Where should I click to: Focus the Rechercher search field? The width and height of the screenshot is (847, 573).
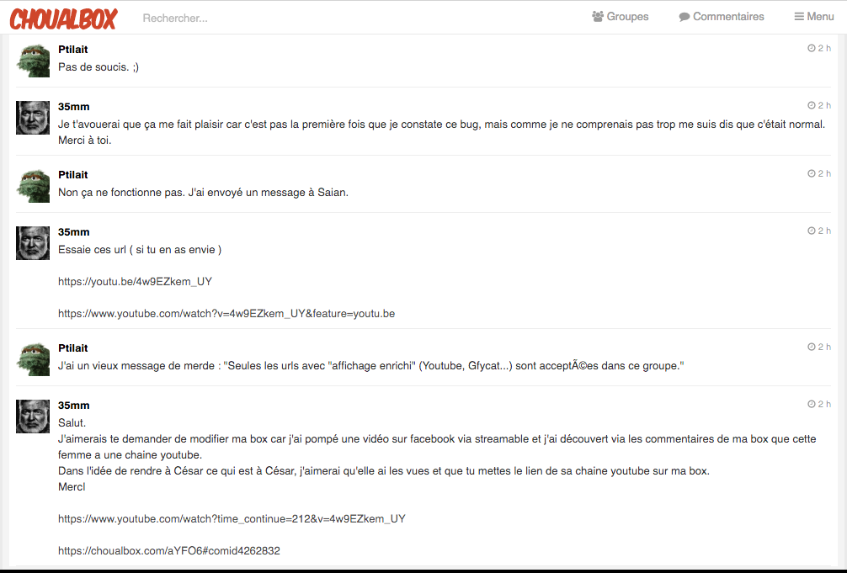tap(253, 18)
